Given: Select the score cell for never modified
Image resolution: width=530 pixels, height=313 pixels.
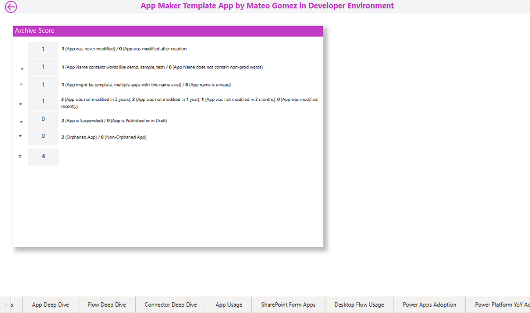Looking at the screenshot, I should 43,49.
